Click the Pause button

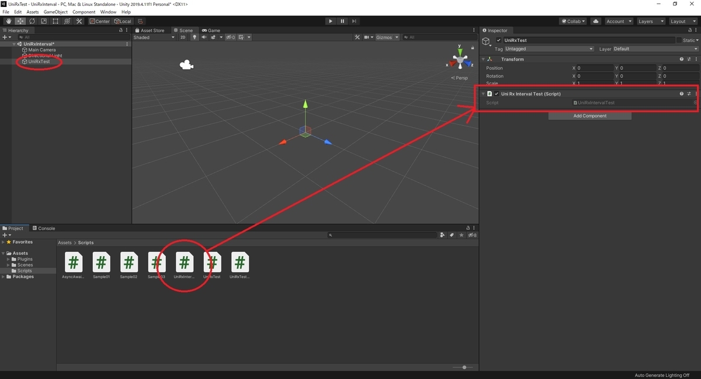click(x=342, y=21)
